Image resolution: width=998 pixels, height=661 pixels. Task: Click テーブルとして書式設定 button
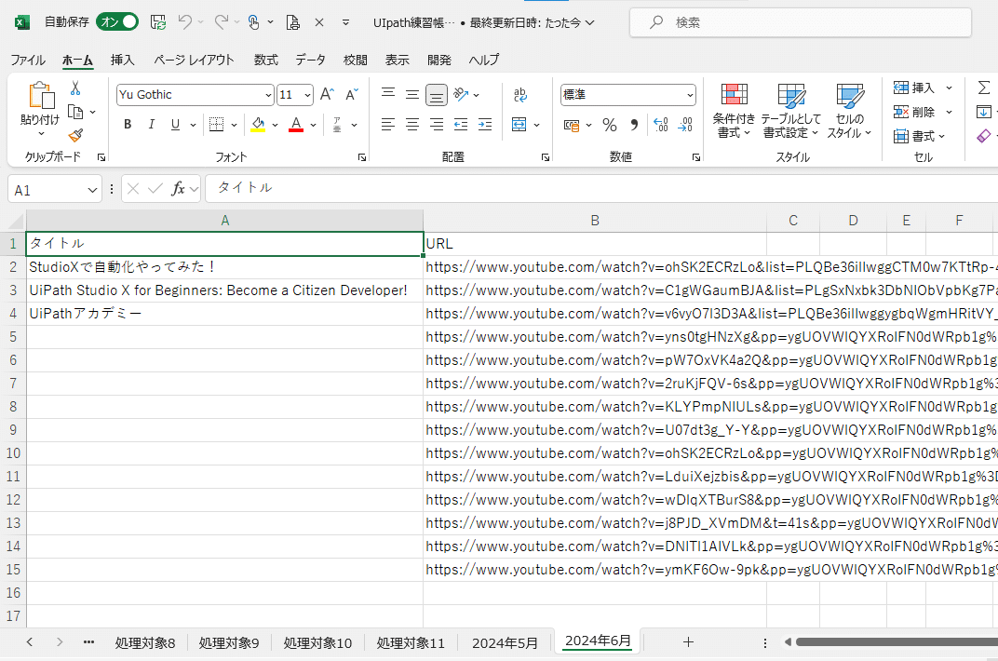tap(791, 111)
